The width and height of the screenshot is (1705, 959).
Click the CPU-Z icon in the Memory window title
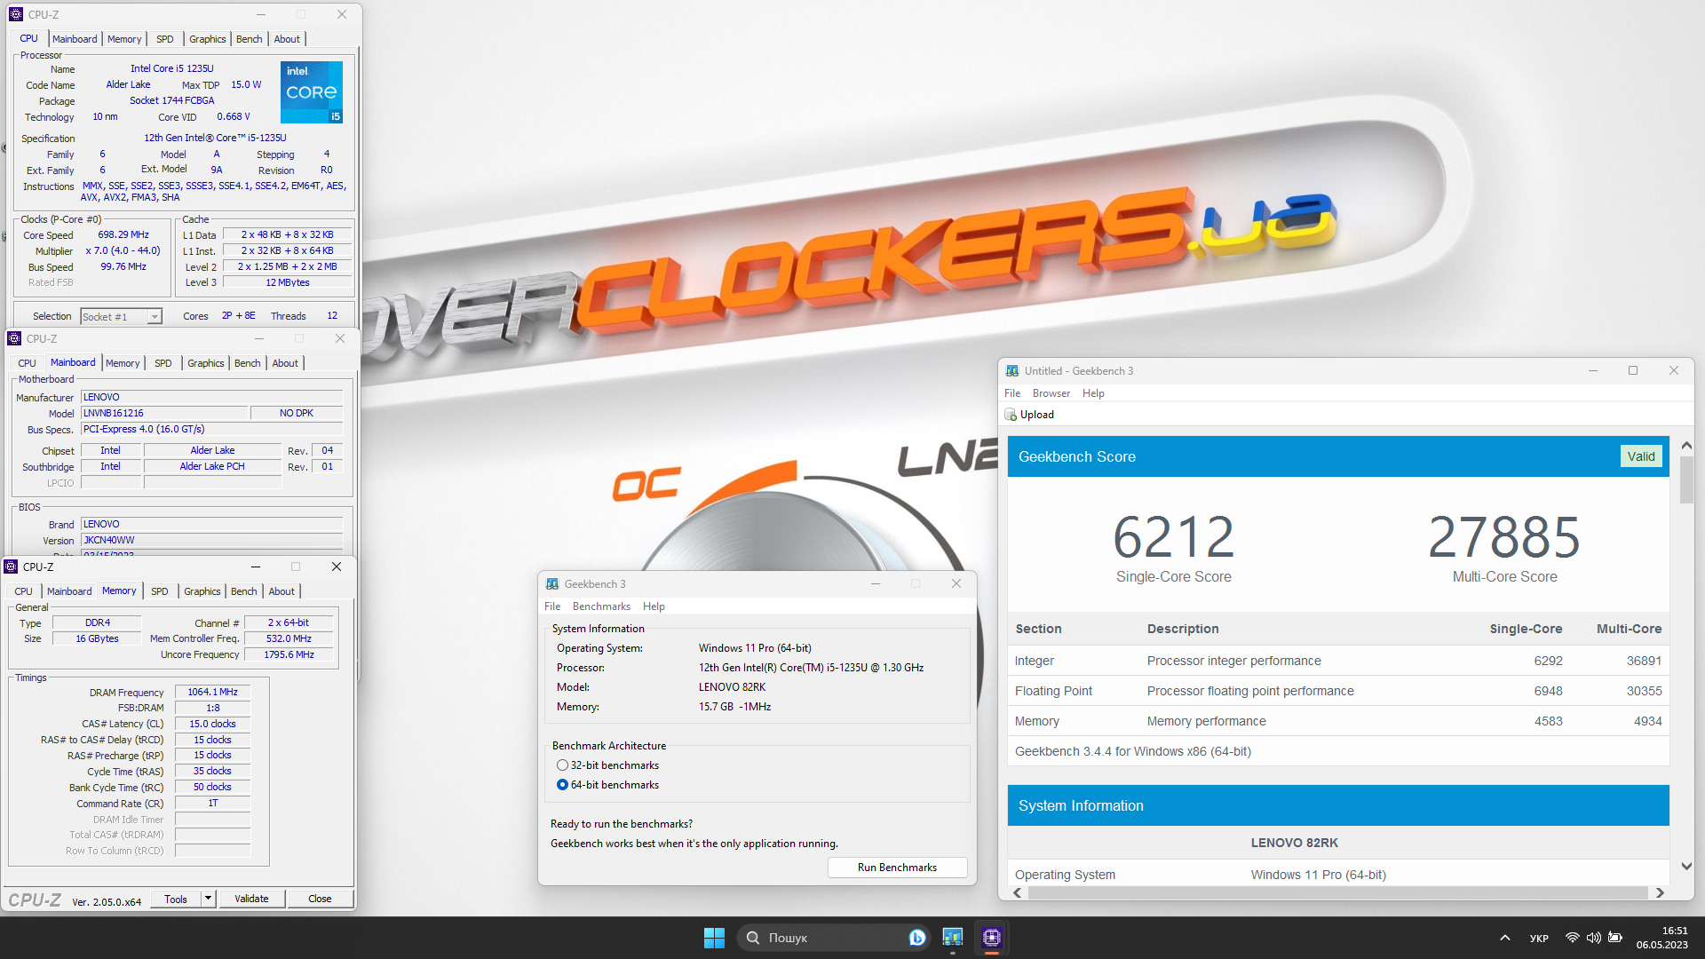(11, 567)
